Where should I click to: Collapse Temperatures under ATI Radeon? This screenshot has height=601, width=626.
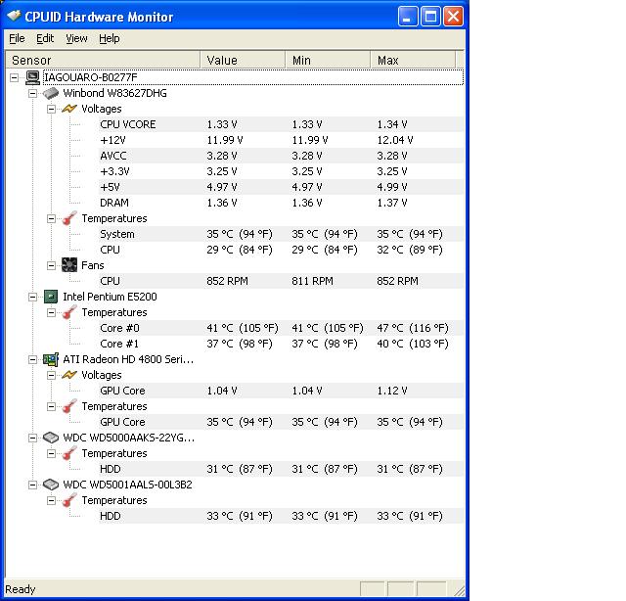[51, 406]
